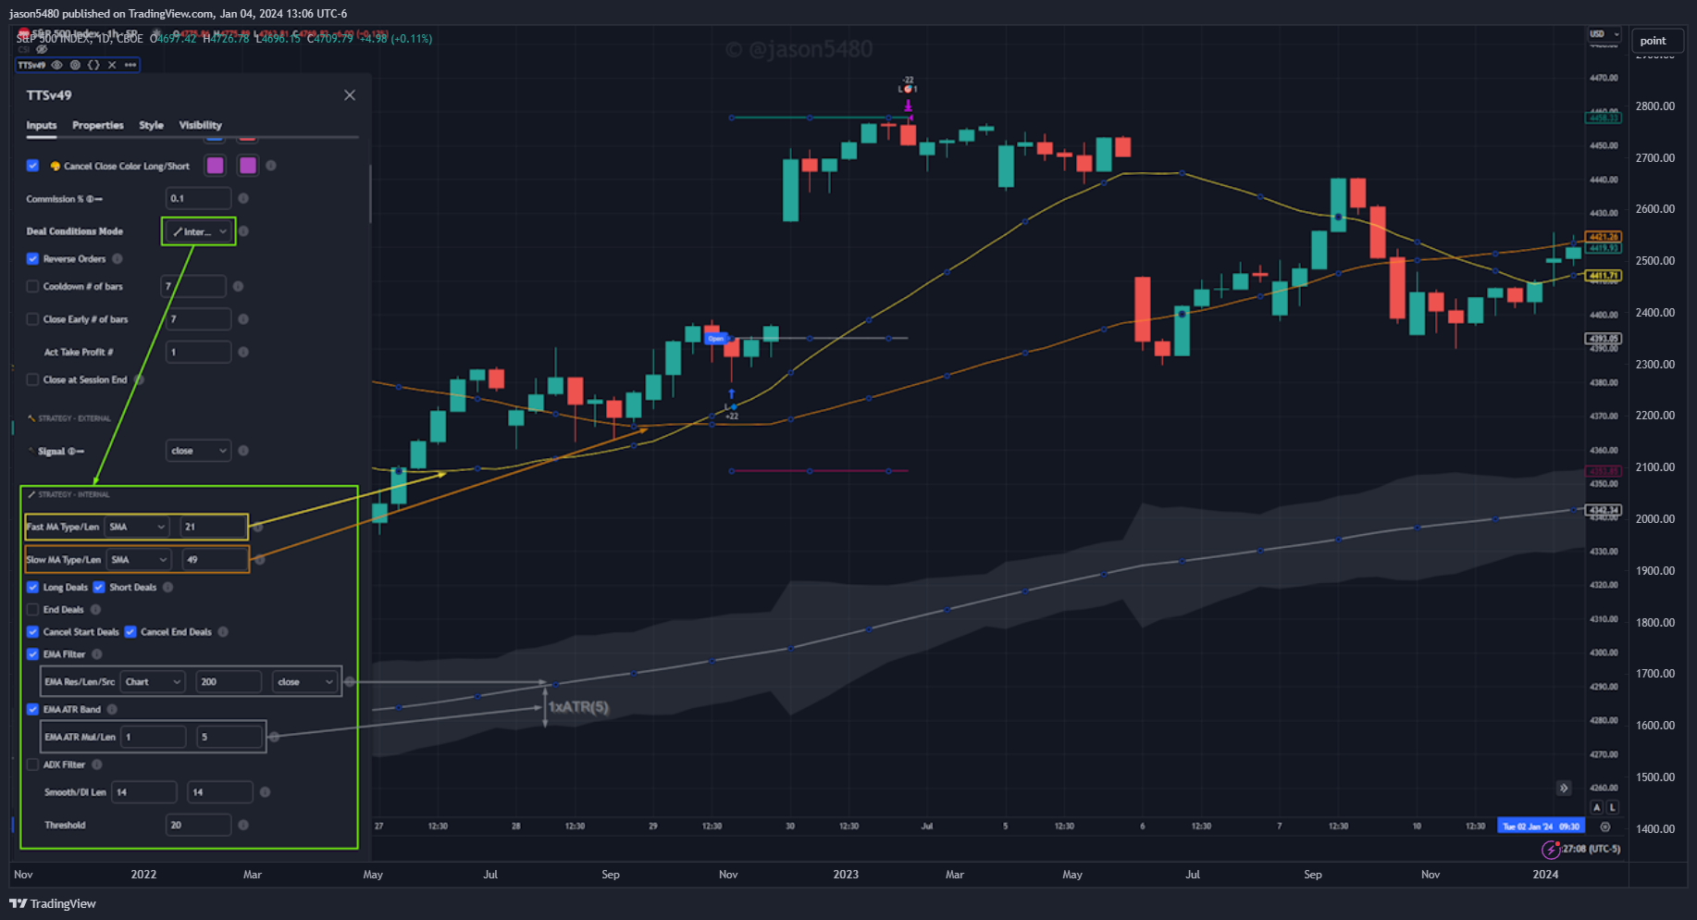Enable ADX Filter checkbox
This screenshot has width=1697, height=920.
[x=32, y=765]
